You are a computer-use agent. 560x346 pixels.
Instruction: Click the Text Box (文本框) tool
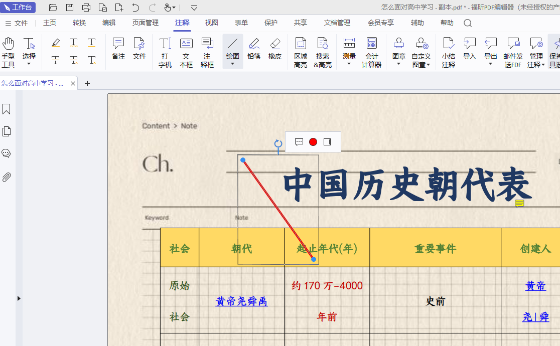[x=186, y=51]
